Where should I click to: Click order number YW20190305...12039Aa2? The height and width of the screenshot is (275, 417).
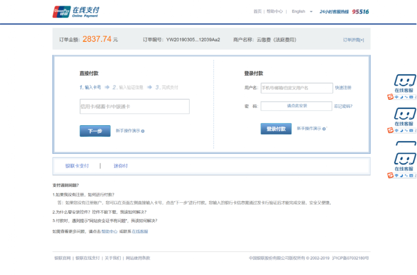click(193, 40)
